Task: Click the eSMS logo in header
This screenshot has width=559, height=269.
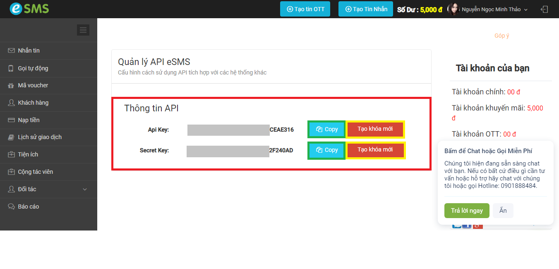Action: [x=29, y=9]
